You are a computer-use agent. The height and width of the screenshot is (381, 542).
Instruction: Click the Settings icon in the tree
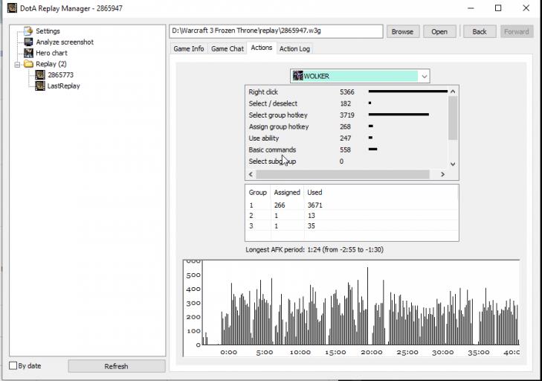28,31
